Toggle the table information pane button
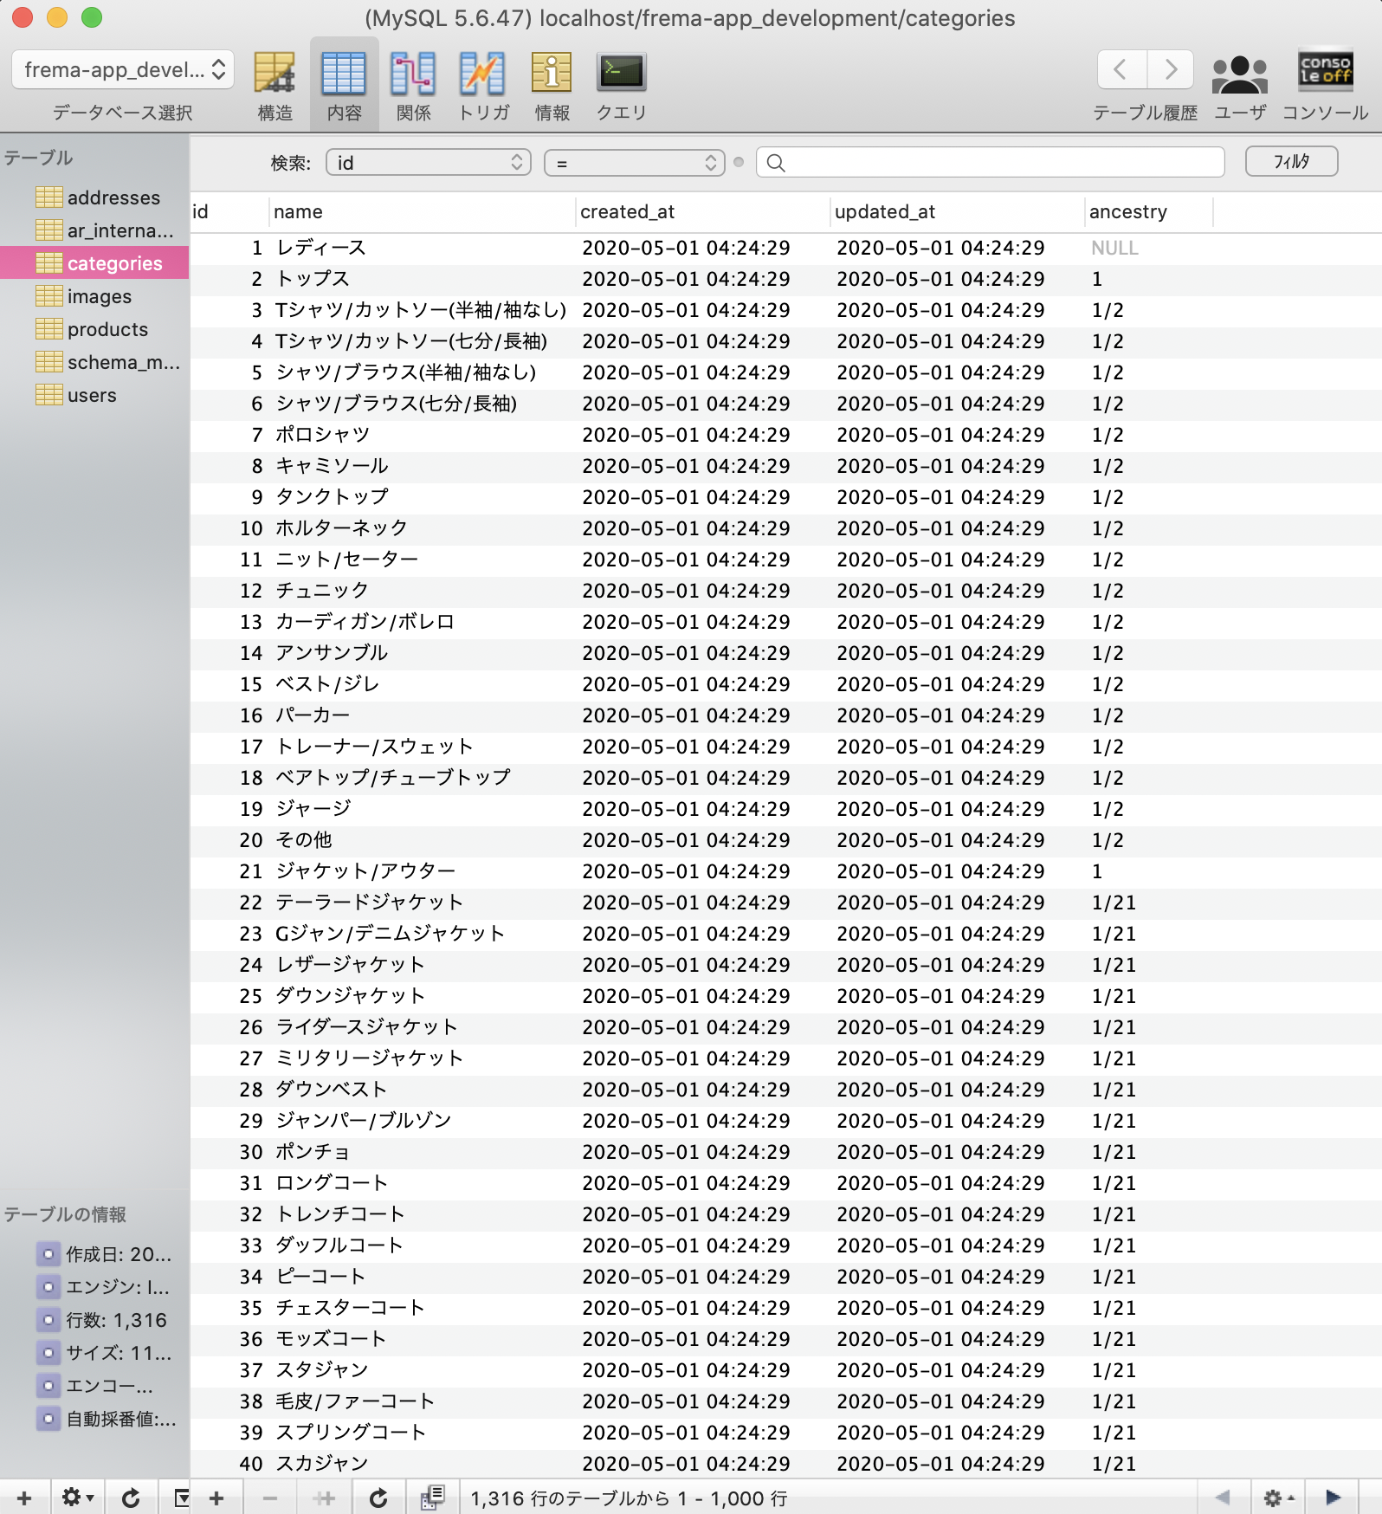 click(x=181, y=1498)
